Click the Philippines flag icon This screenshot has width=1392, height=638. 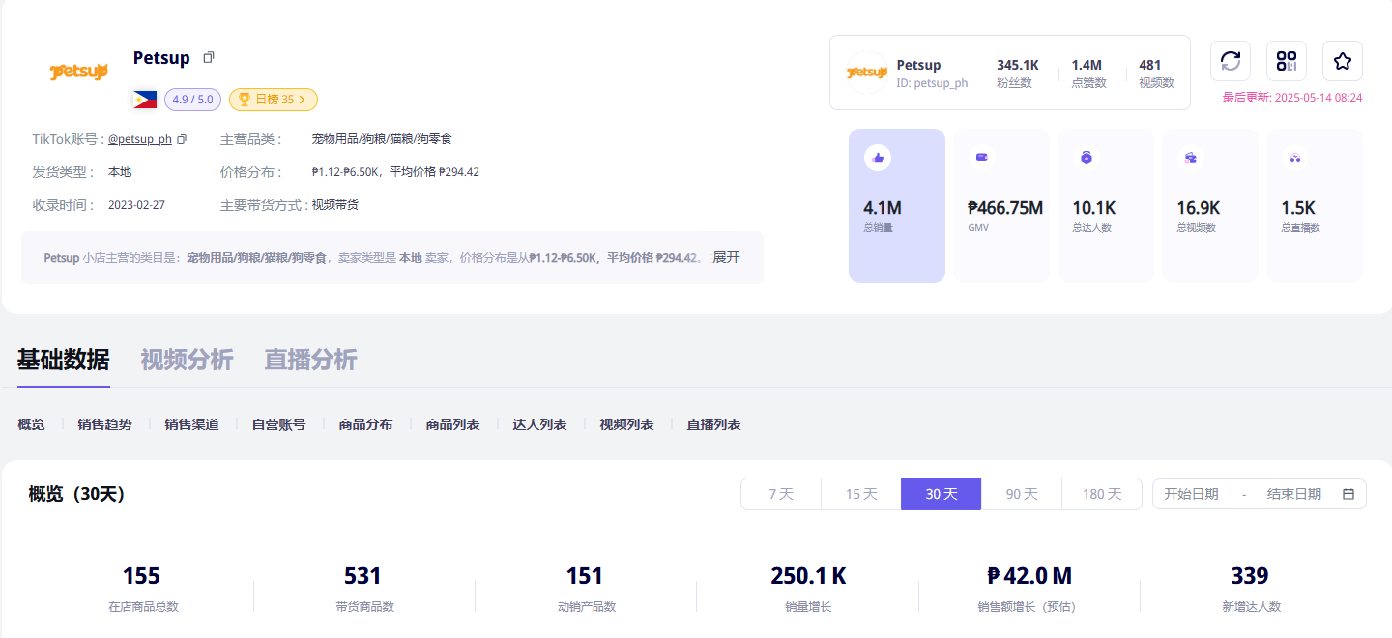pos(145,99)
